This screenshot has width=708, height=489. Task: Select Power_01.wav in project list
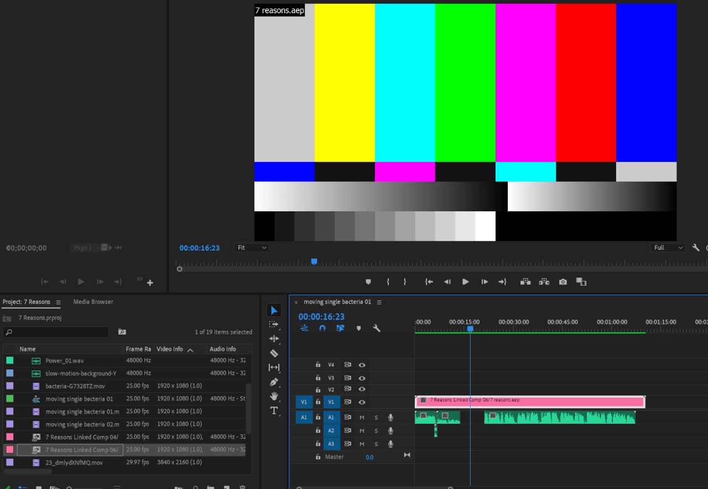pos(65,361)
